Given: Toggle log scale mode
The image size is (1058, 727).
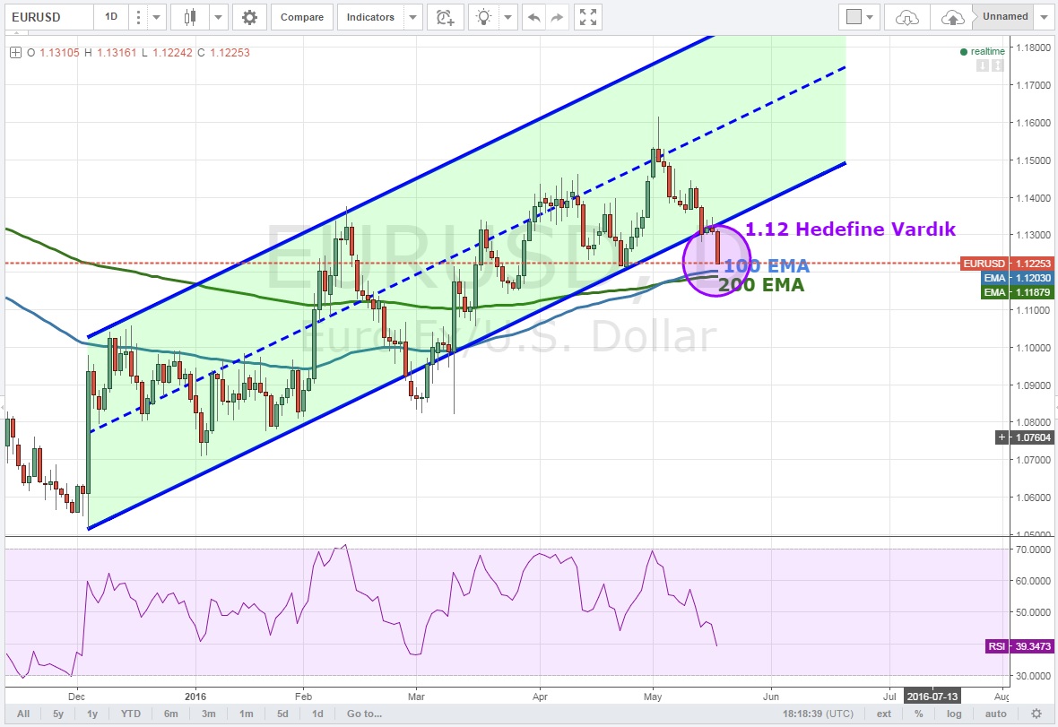Looking at the screenshot, I should click(954, 714).
